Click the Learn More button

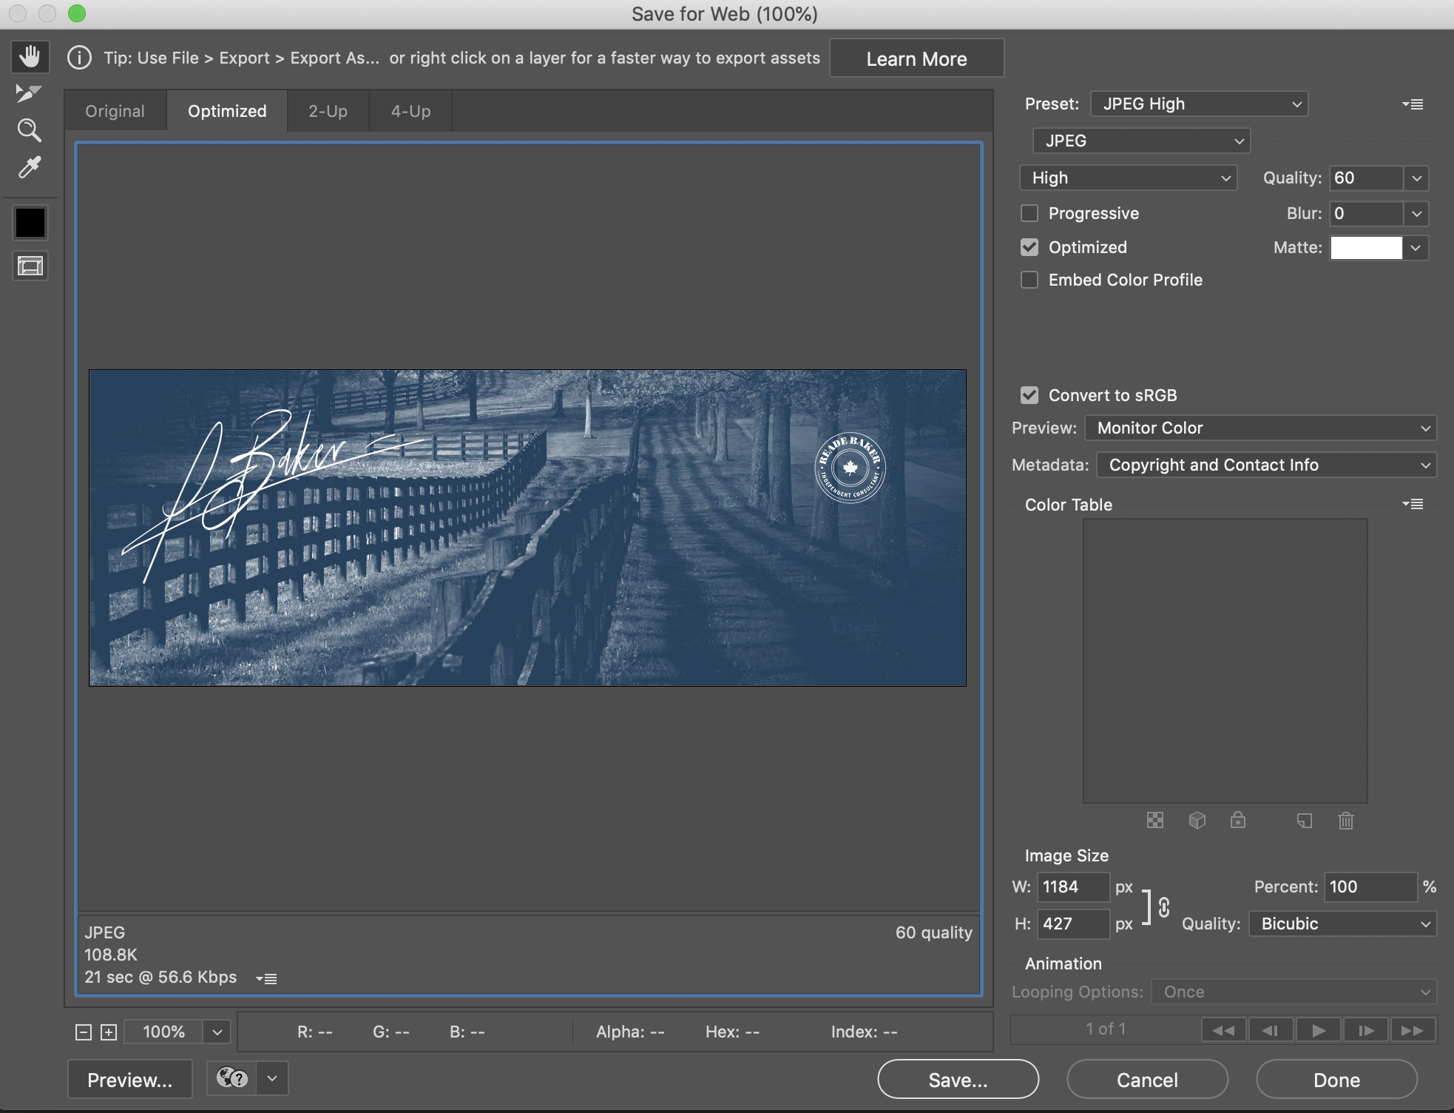point(916,58)
